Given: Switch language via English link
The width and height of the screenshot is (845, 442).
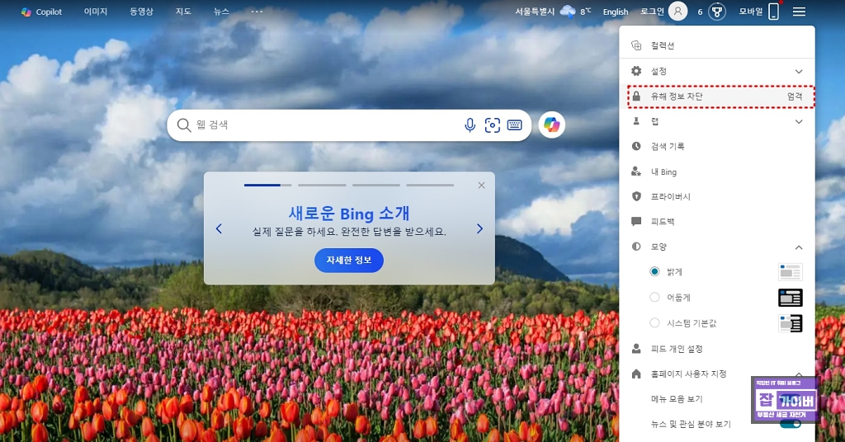Looking at the screenshot, I should pos(616,12).
